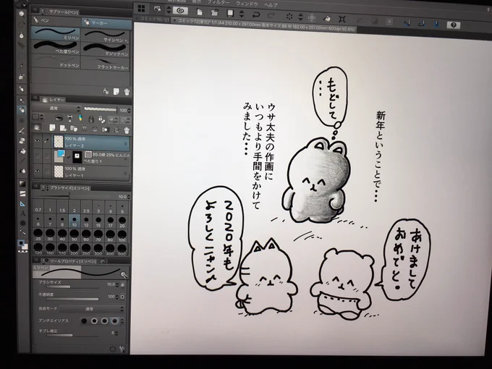Click the create layer mask icon
The width and height of the screenshot is (492, 369).
(106, 130)
